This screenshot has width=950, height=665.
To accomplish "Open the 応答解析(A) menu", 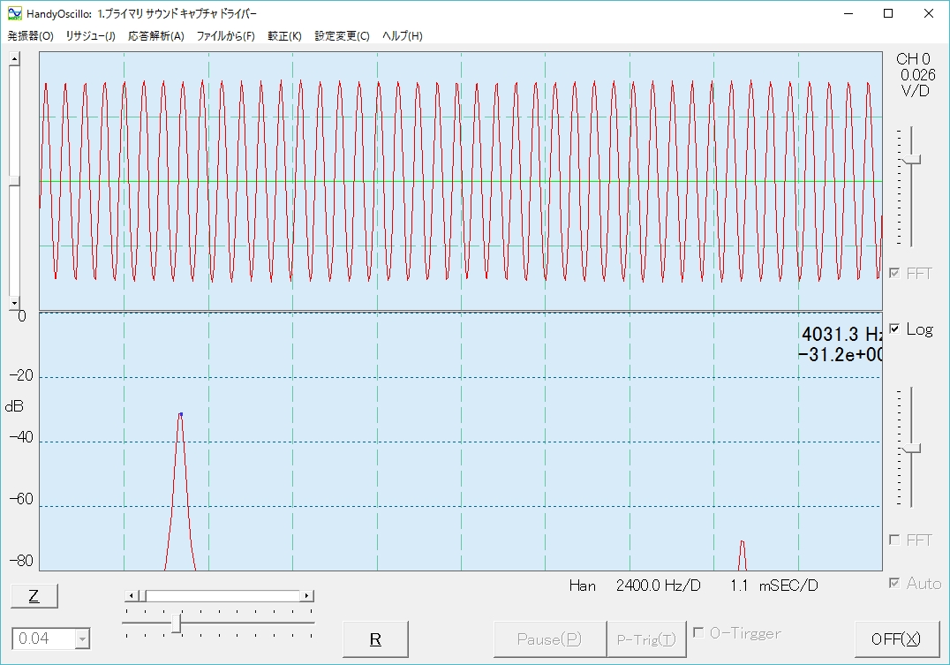I will [x=155, y=35].
